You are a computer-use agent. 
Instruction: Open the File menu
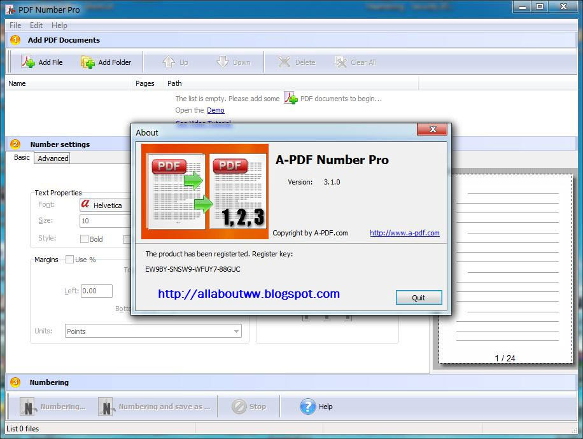15,25
